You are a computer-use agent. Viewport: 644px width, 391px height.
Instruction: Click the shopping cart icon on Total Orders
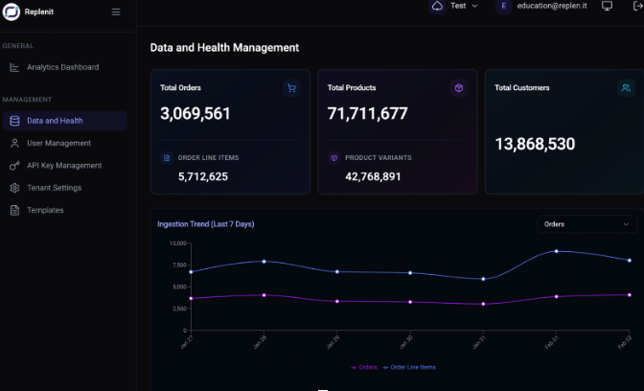(291, 88)
